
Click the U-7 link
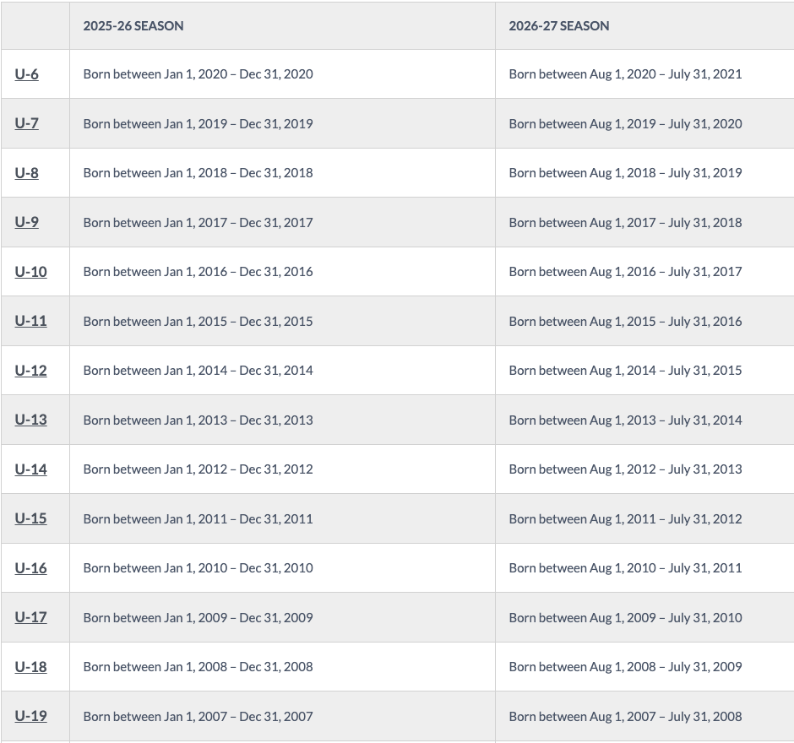[26, 123]
